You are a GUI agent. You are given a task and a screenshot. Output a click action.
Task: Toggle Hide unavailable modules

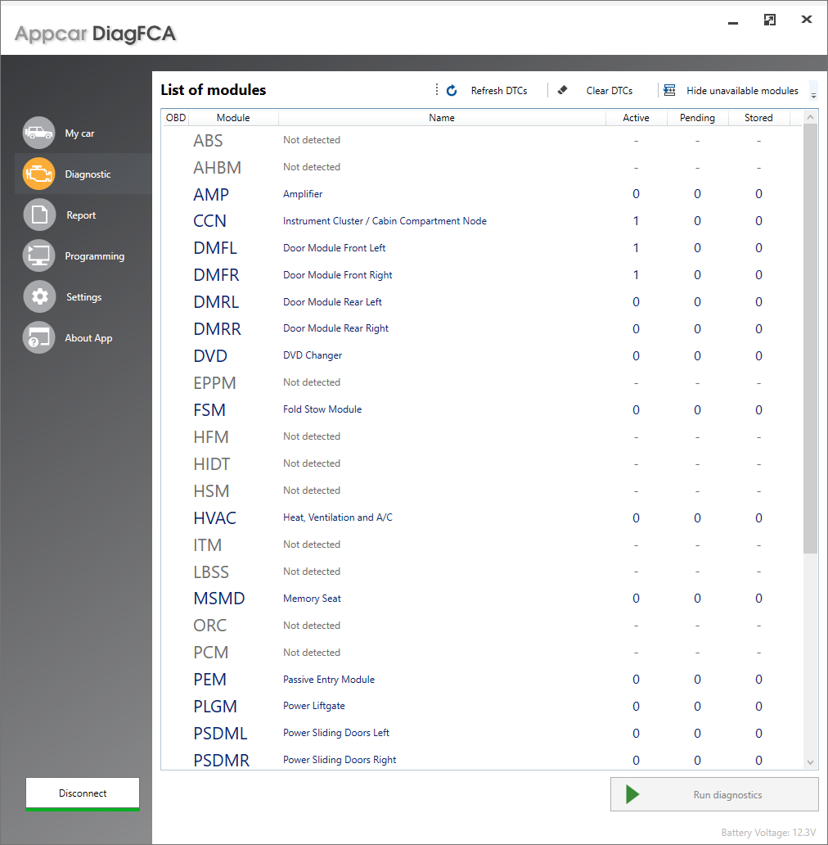coord(731,91)
